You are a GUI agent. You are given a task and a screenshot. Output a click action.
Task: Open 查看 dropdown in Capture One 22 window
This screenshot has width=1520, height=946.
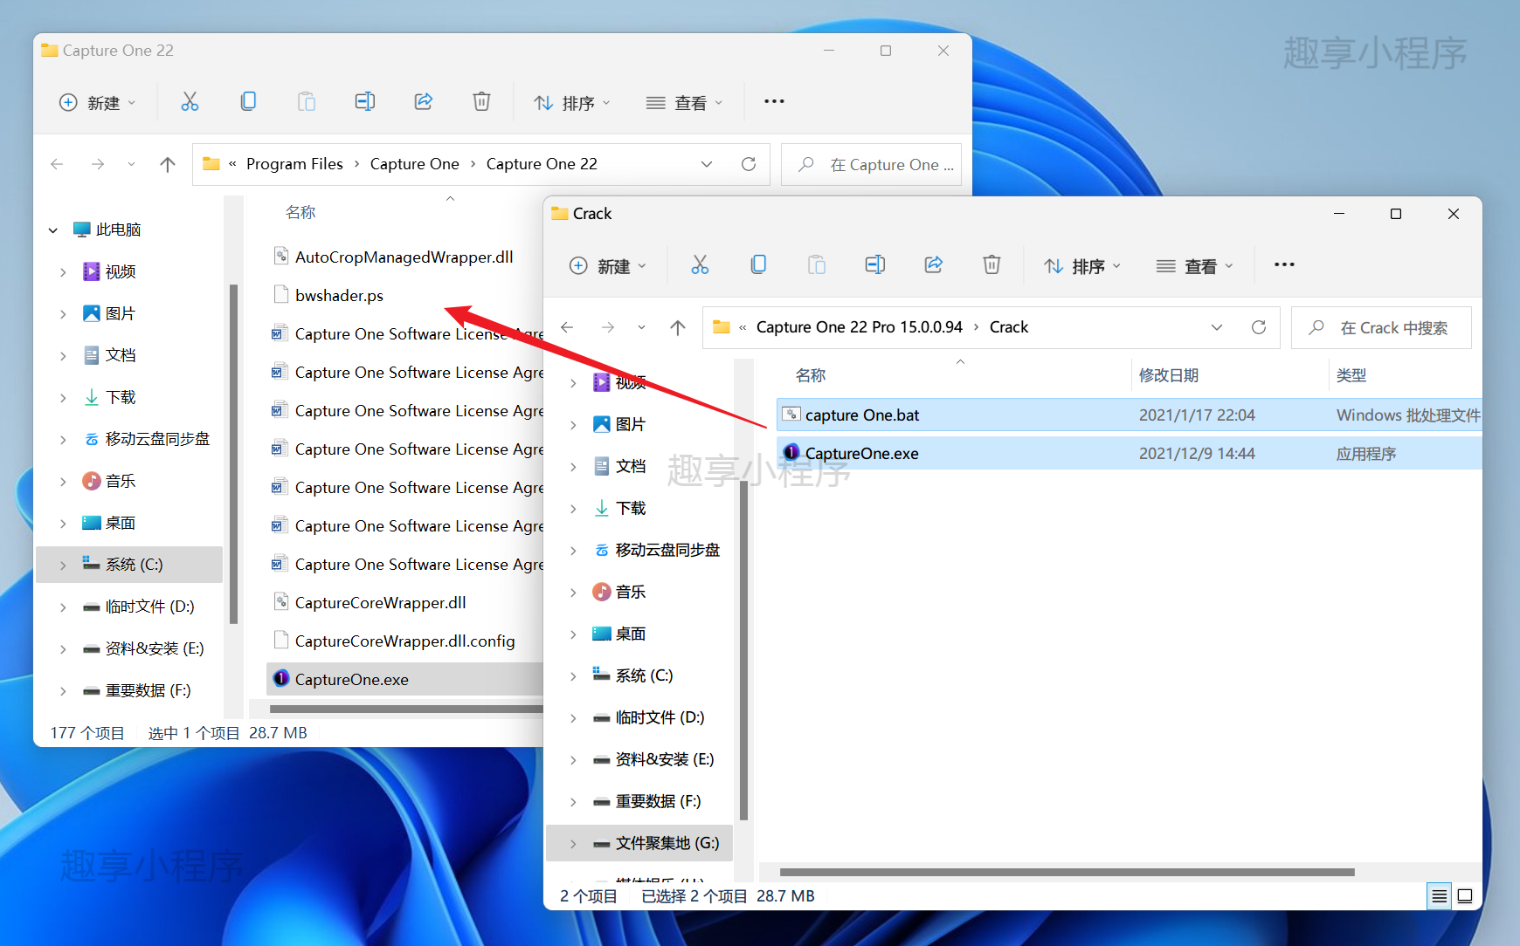pos(685,103)
